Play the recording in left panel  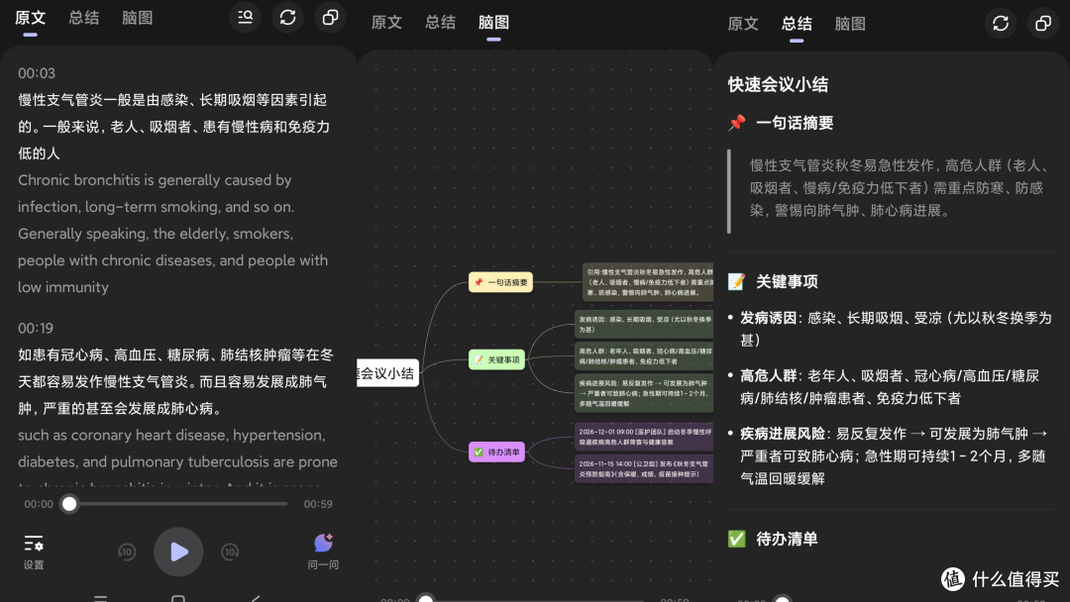(178, 552)
